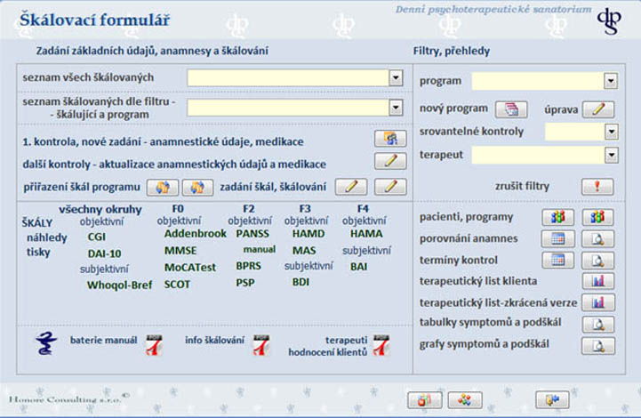The image size is (641, 418).
Task: Click the red 'zrušit filtry' button
Action: pyautogui.click(x=598, y=187)
